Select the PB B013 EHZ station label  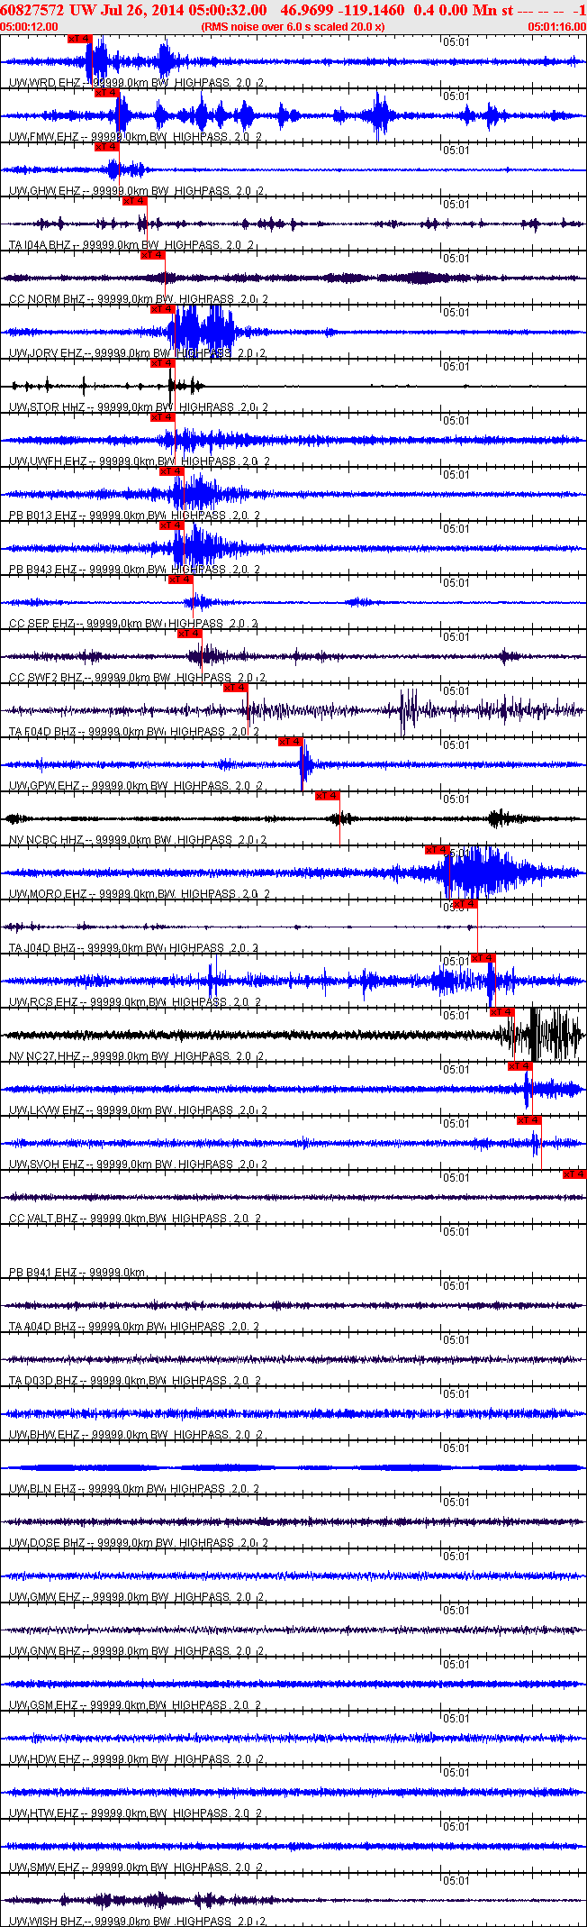[134, 515]
